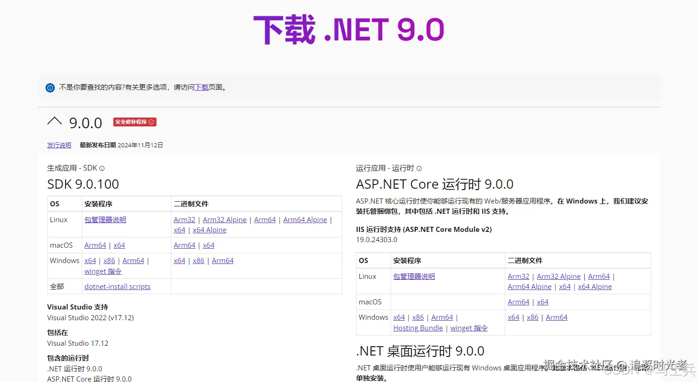Select the ASP.NET Core 运行时 9.0.0 heading
698x382 pixels.
(435, 184)
